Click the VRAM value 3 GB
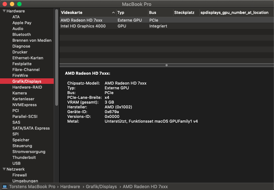Viewport: 274px width, 190px height. point(109,102)
